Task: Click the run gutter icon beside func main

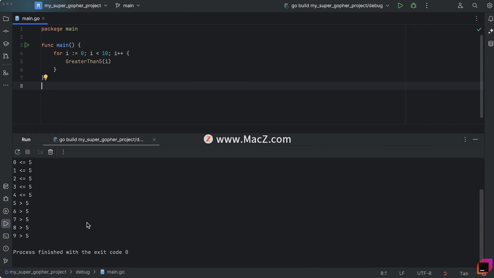Action: click(27, 45)
